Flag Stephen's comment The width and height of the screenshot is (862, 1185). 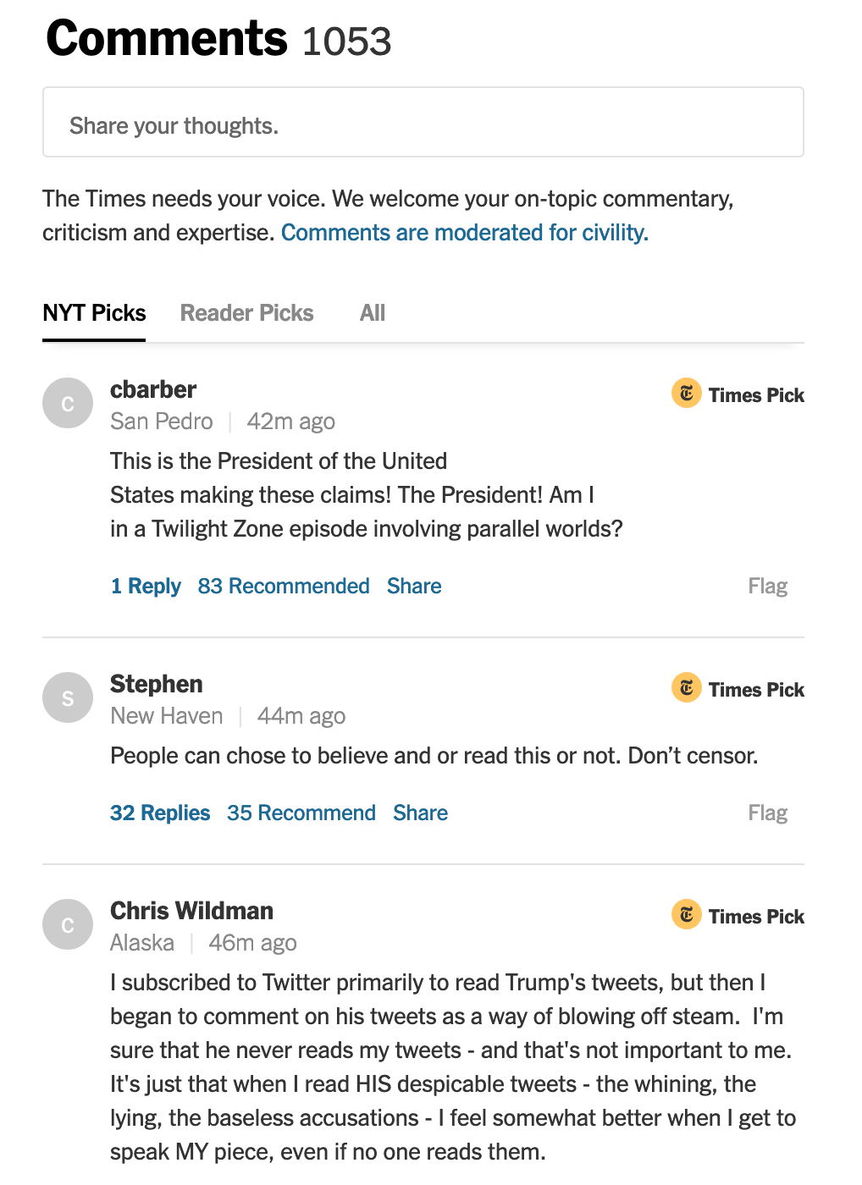767,813
